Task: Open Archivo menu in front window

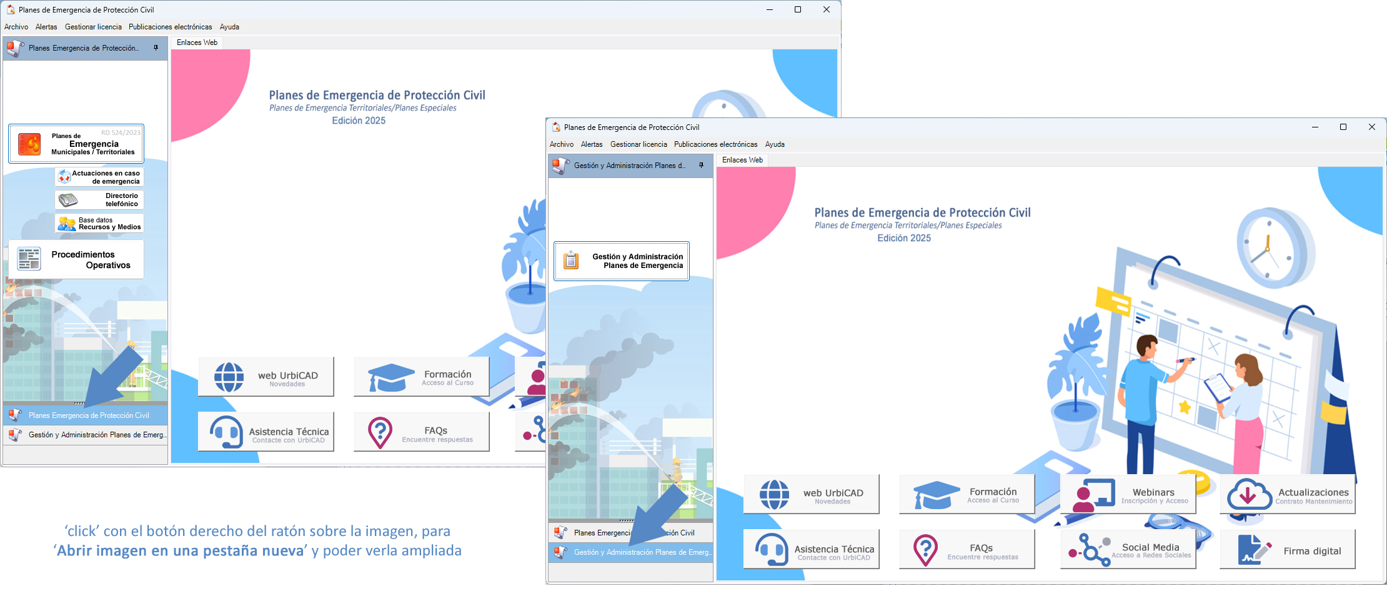Action: tap(562, 144)
